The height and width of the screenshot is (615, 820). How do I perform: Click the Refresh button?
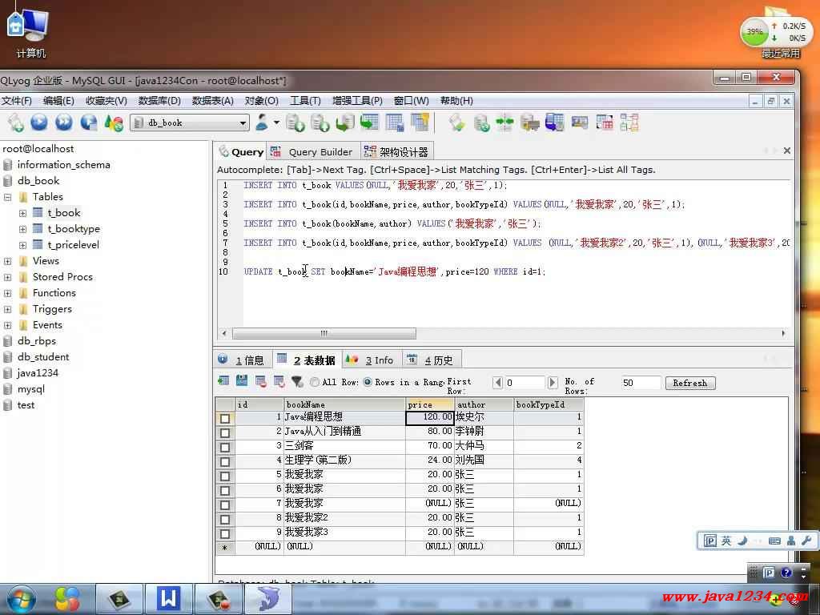689,383
